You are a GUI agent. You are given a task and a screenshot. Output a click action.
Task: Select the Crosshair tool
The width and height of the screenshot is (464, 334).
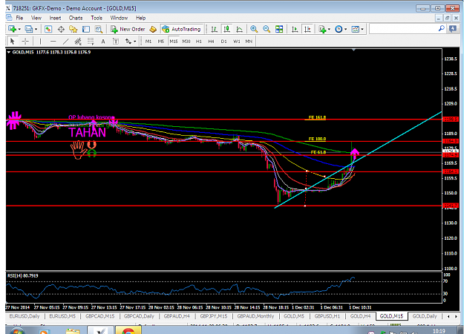(x=25, y=41)
